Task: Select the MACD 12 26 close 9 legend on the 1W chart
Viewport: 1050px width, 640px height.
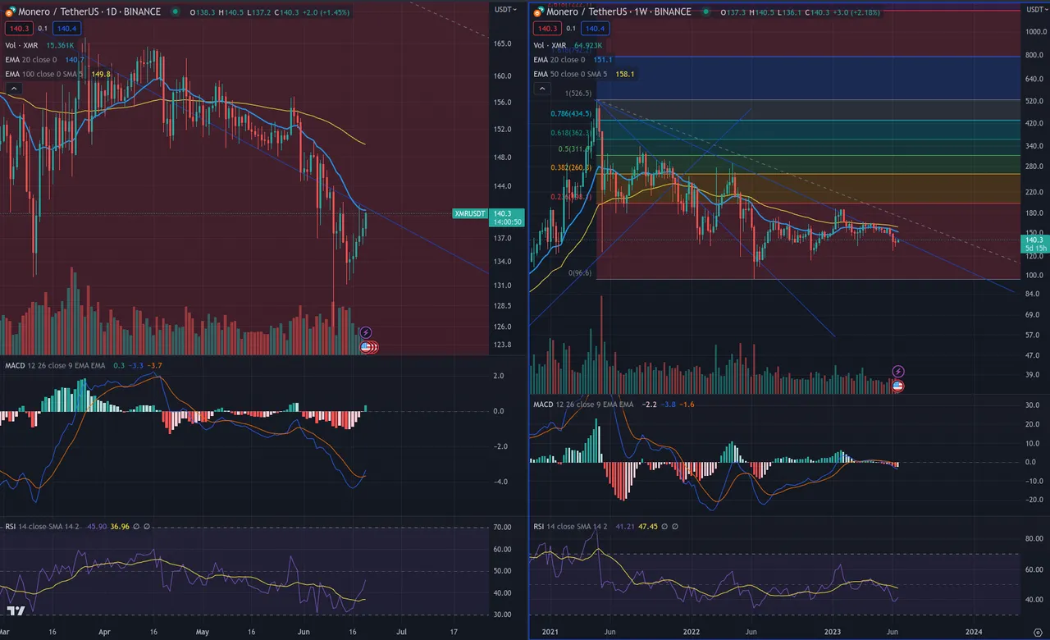Action: 584,405
